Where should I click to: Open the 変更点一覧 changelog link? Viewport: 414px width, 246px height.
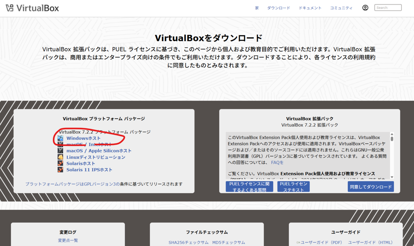click(68, 240)
